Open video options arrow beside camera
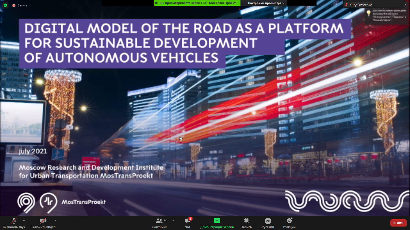The width and height of the screenshot is (410, 230). pos(55,221)
